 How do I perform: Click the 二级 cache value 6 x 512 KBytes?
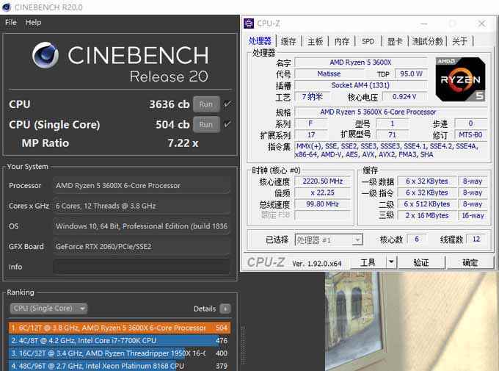point(427,204)
